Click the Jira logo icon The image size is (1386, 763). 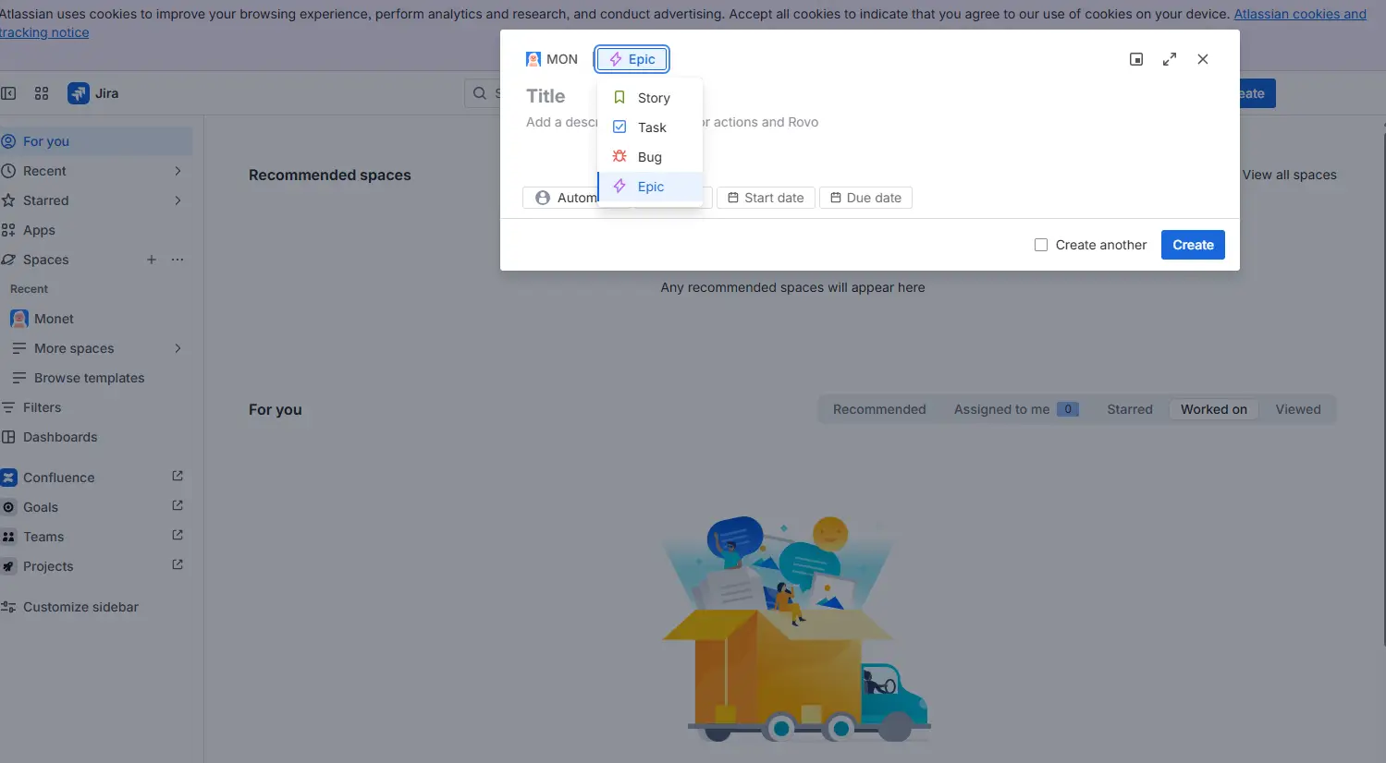tap(79, 93)
